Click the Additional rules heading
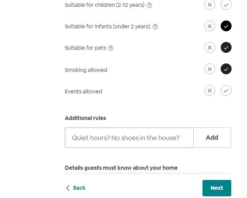Screen dimensions: 247x198 [86, 118]
